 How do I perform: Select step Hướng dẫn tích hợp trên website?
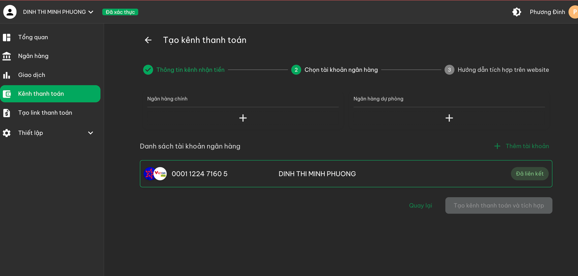coord(503,70)
